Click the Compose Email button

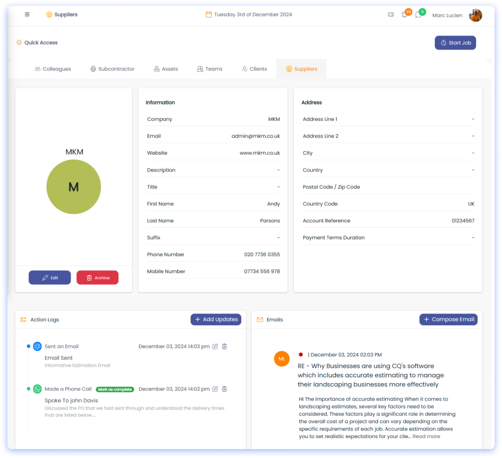coord(448,319)
